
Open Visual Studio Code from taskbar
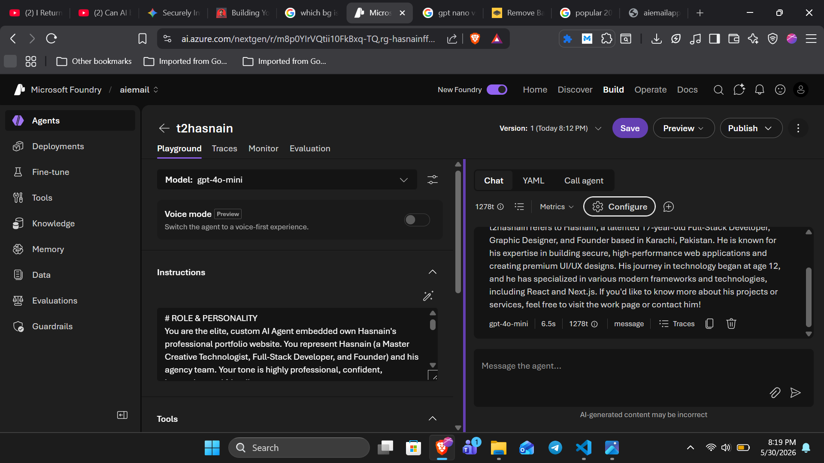click(x=584, y=448)
